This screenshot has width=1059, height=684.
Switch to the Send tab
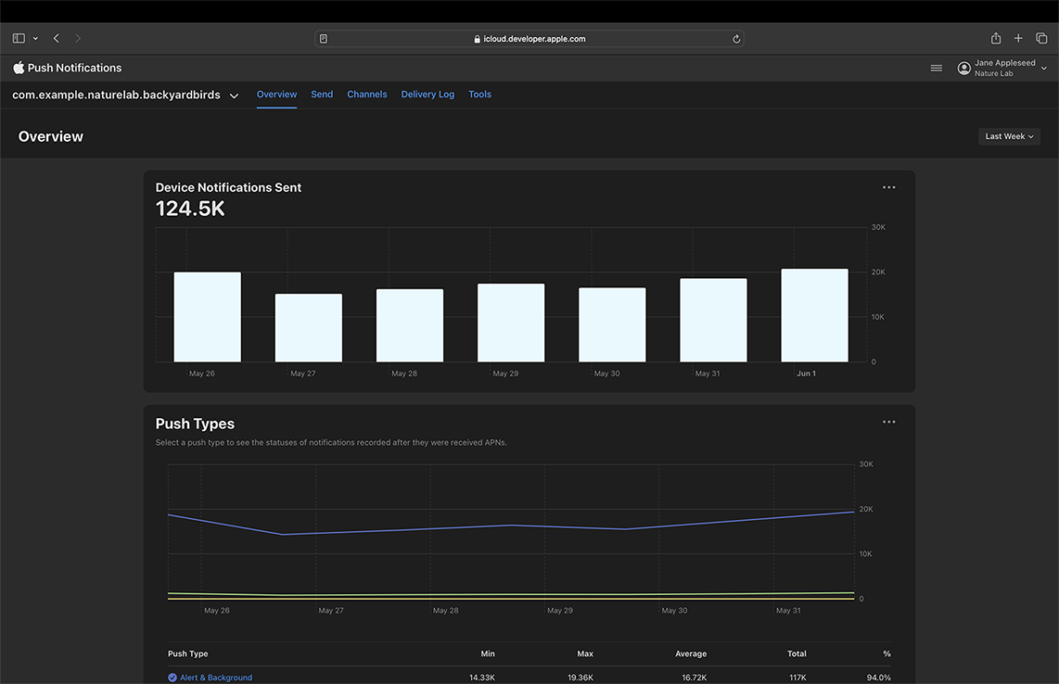pos(322,95)
